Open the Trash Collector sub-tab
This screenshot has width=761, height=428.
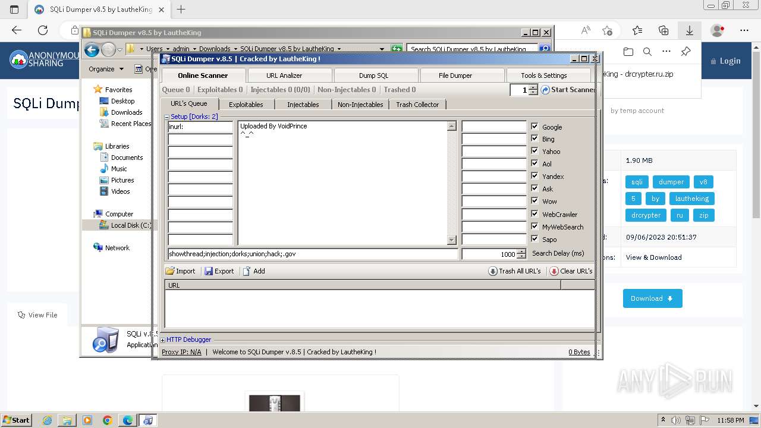pos(417,105)
